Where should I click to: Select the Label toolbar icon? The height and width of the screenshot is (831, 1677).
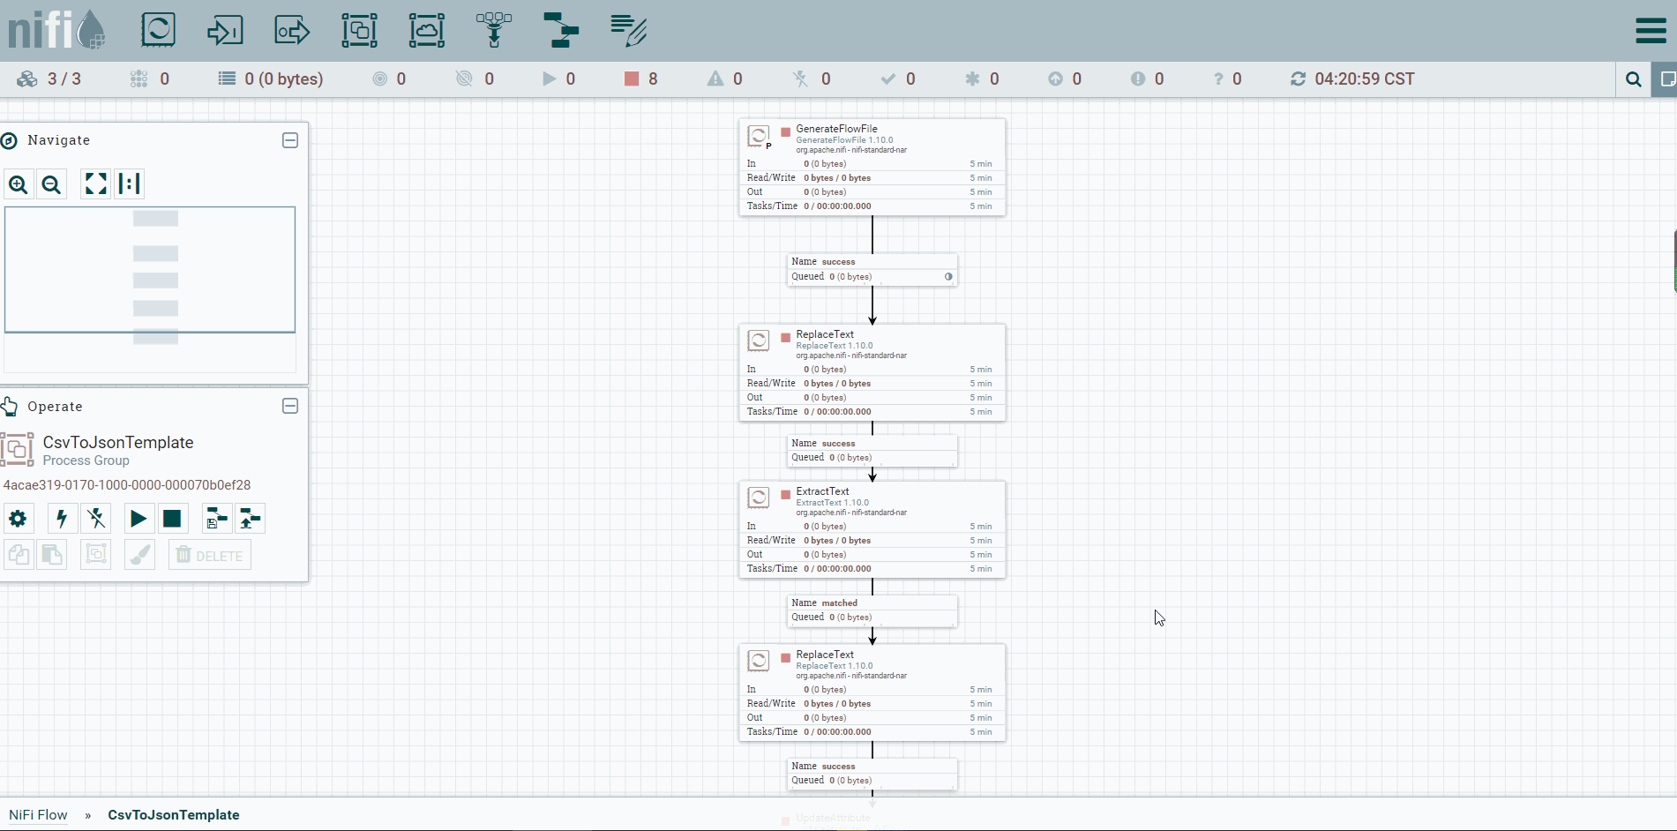pos(628,30)
